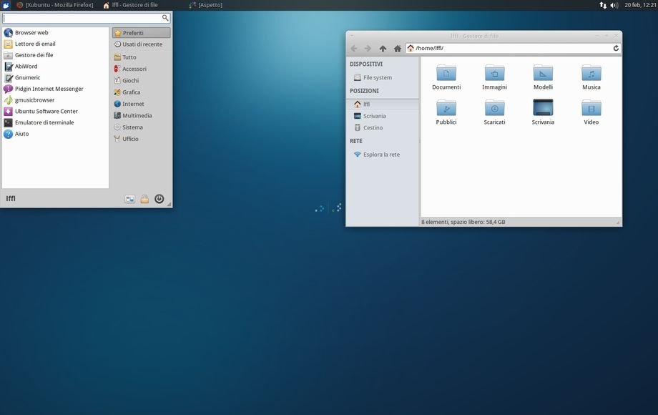This screenshot has width=658, height=415.
Task: Launch Emulatore di terminale
Action: click(x=44, y=122)
